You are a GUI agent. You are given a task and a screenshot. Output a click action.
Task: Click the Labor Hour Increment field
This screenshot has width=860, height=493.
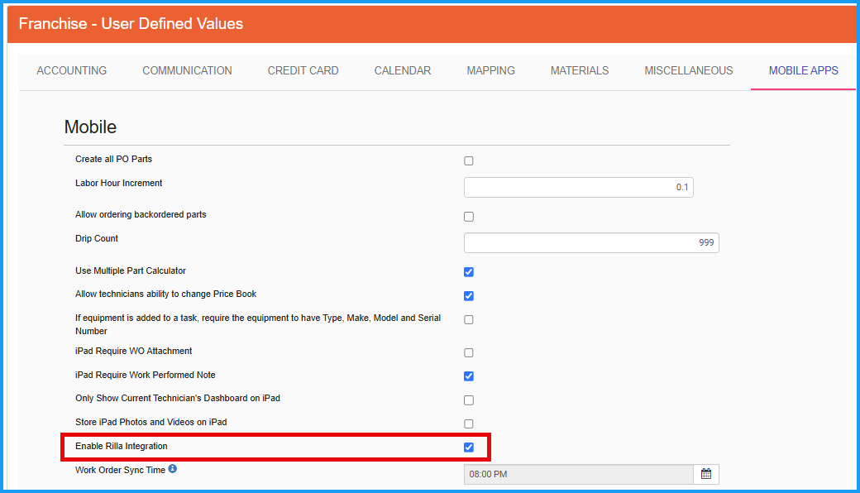[x=579, y=188]
